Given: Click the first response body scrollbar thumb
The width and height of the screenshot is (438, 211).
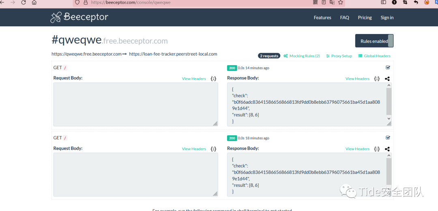Looking at the screenshot, I should (x=389, y=101).
